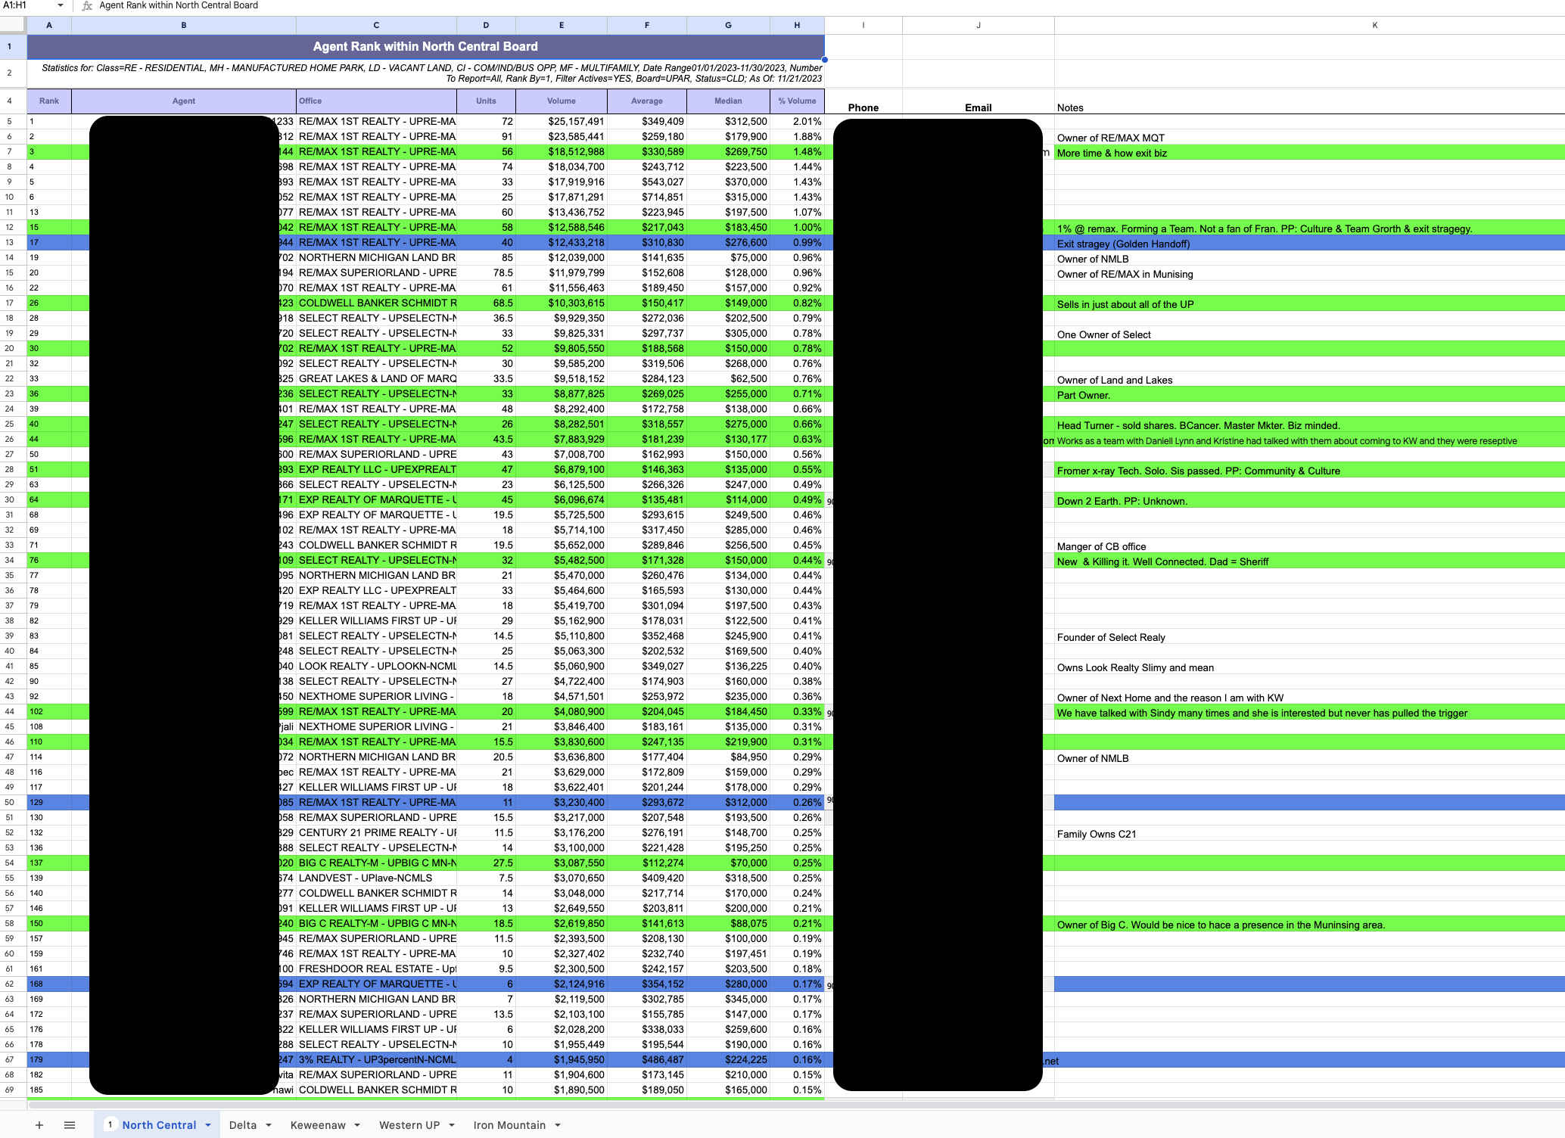Click the Add Sheet plus icon
This screenshot has width=1565, height=1138.
(x=39, y=1125)
